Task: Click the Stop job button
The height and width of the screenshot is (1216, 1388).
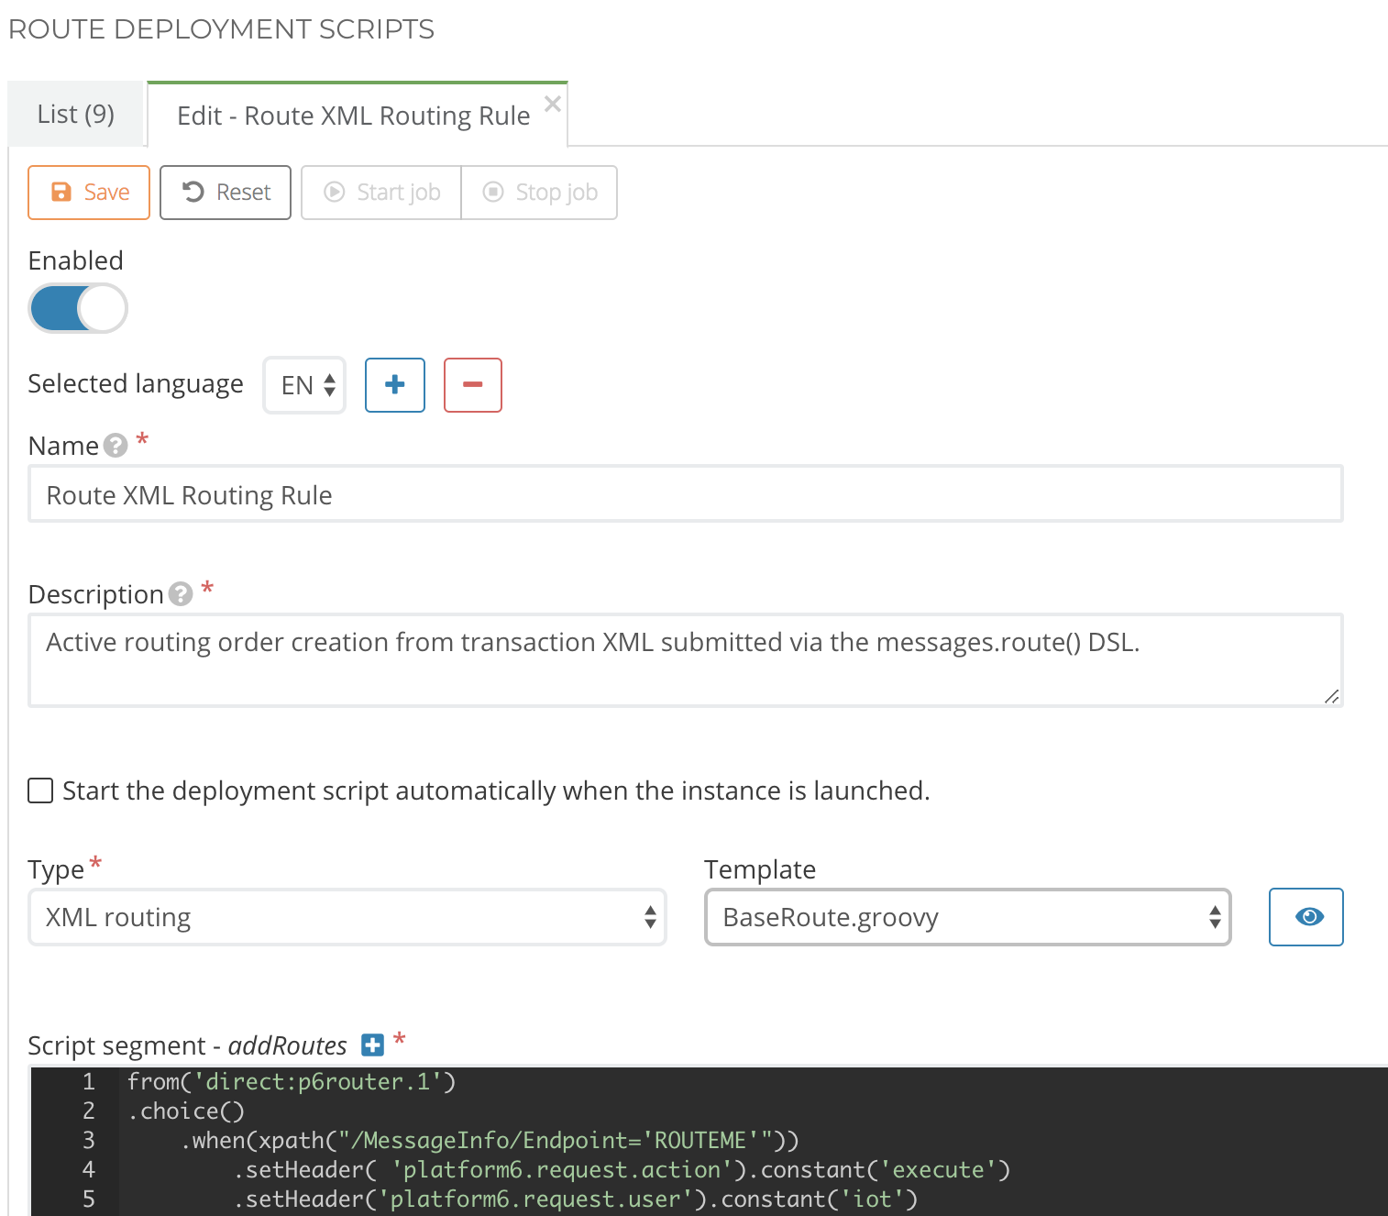Action: point(539,193)
